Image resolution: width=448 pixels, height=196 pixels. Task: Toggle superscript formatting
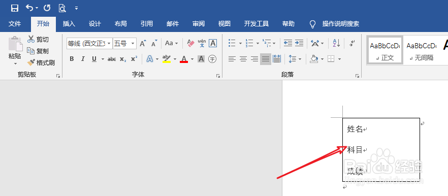click(x=134, y=59)
